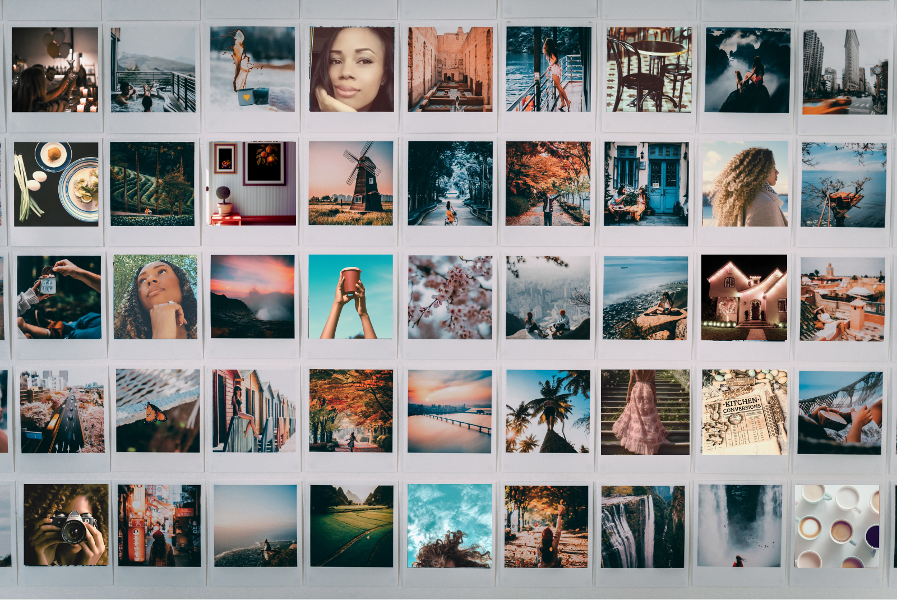
Task: Open the windmill at sunset photo
Action: click(351, 183)
